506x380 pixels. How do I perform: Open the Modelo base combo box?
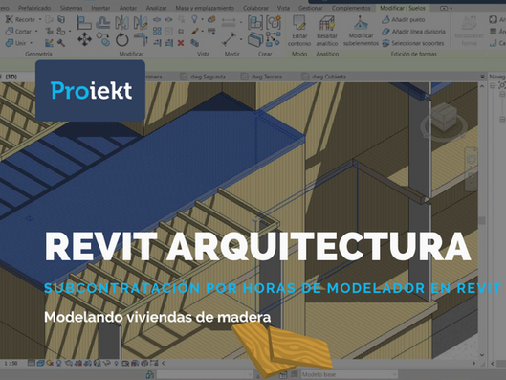point(349,374)
